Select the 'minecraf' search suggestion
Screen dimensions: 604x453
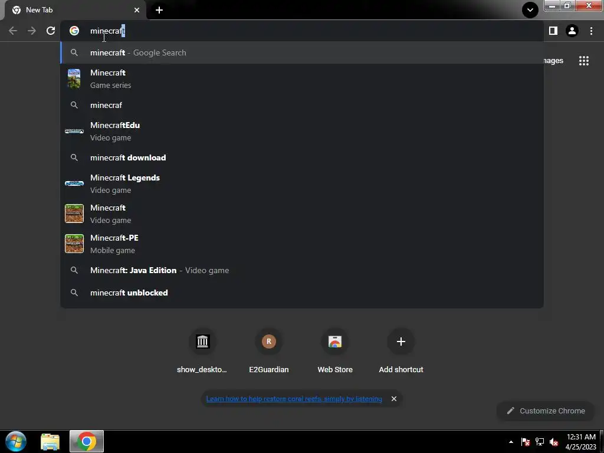302,105
